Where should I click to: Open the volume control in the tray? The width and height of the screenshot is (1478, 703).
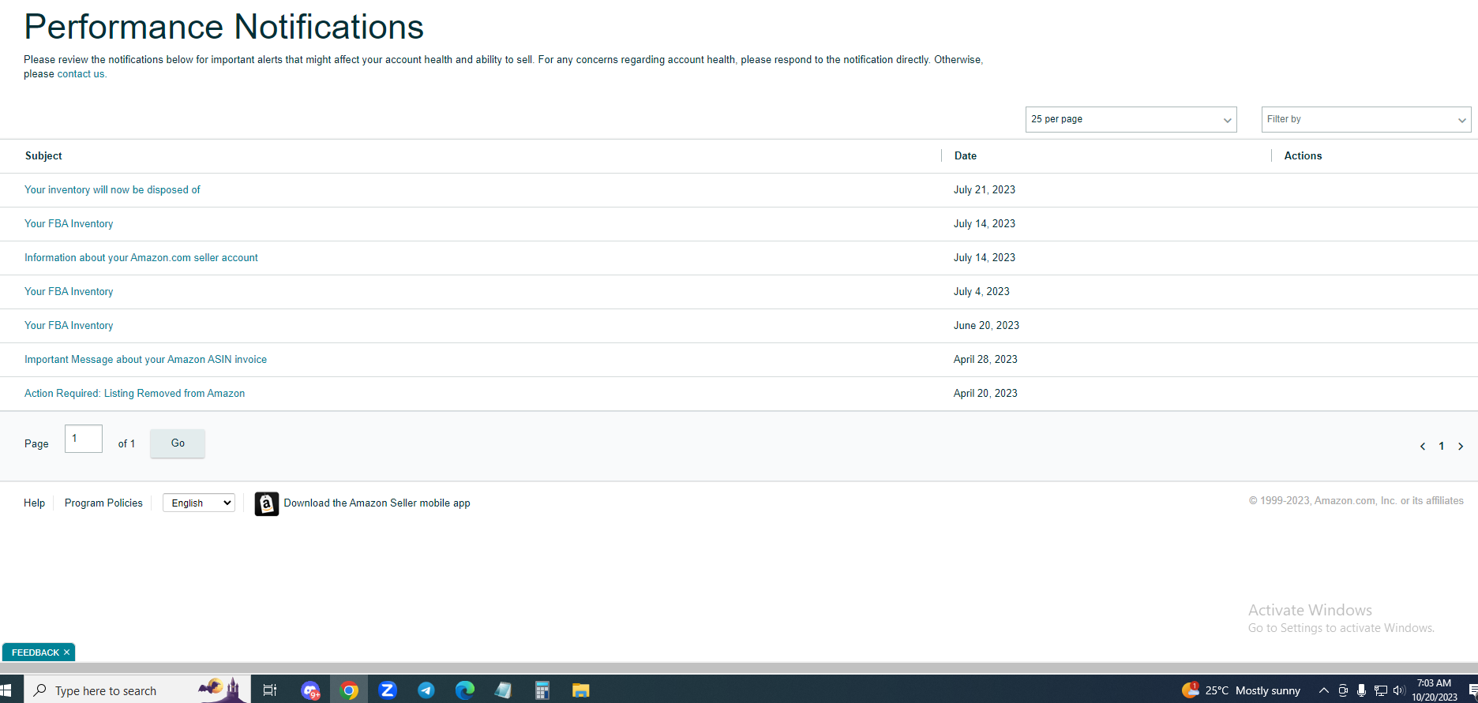[1400, 690]
